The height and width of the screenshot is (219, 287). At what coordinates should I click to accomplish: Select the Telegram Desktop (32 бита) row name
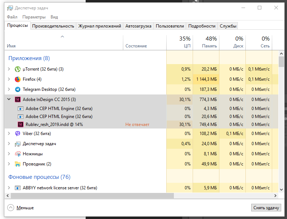click(49, 89)
